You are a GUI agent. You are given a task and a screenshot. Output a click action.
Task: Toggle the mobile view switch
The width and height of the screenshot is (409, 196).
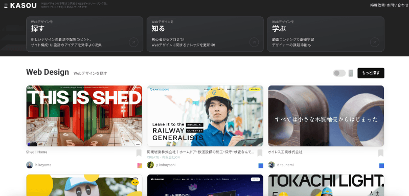[339, 73]
